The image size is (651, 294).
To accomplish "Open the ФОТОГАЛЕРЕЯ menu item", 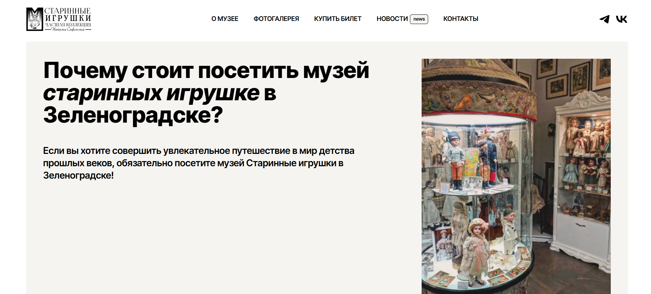I will point(276,19).
